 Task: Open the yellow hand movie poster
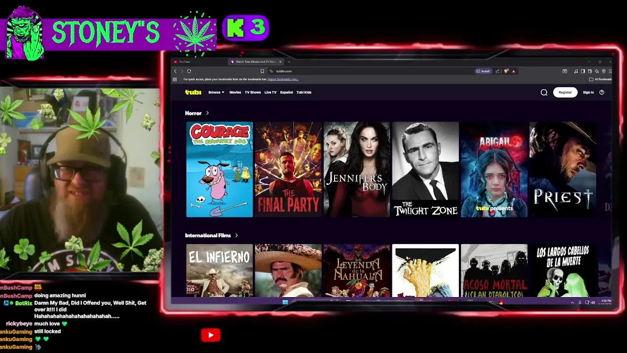pyautogui.click(x=425, y=271)
